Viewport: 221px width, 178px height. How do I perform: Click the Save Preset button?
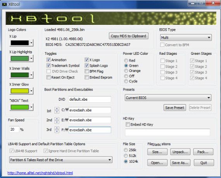point(174,108)
